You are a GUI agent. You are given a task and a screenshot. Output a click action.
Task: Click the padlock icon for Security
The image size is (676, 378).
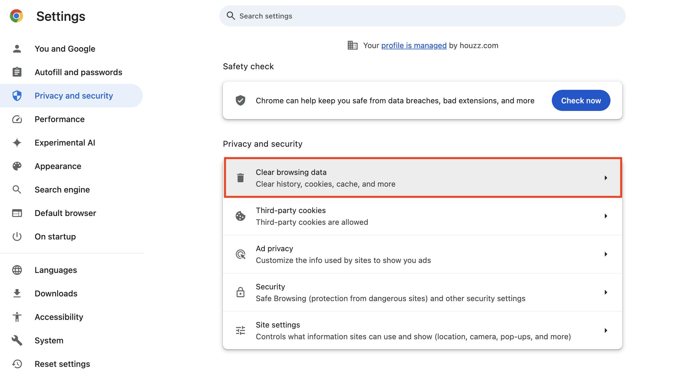pos(241,292)
